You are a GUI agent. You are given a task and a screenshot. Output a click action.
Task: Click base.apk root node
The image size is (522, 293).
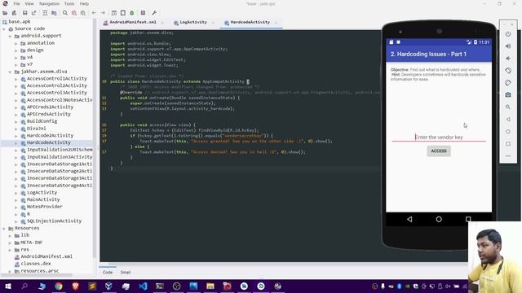coord(20,22)
